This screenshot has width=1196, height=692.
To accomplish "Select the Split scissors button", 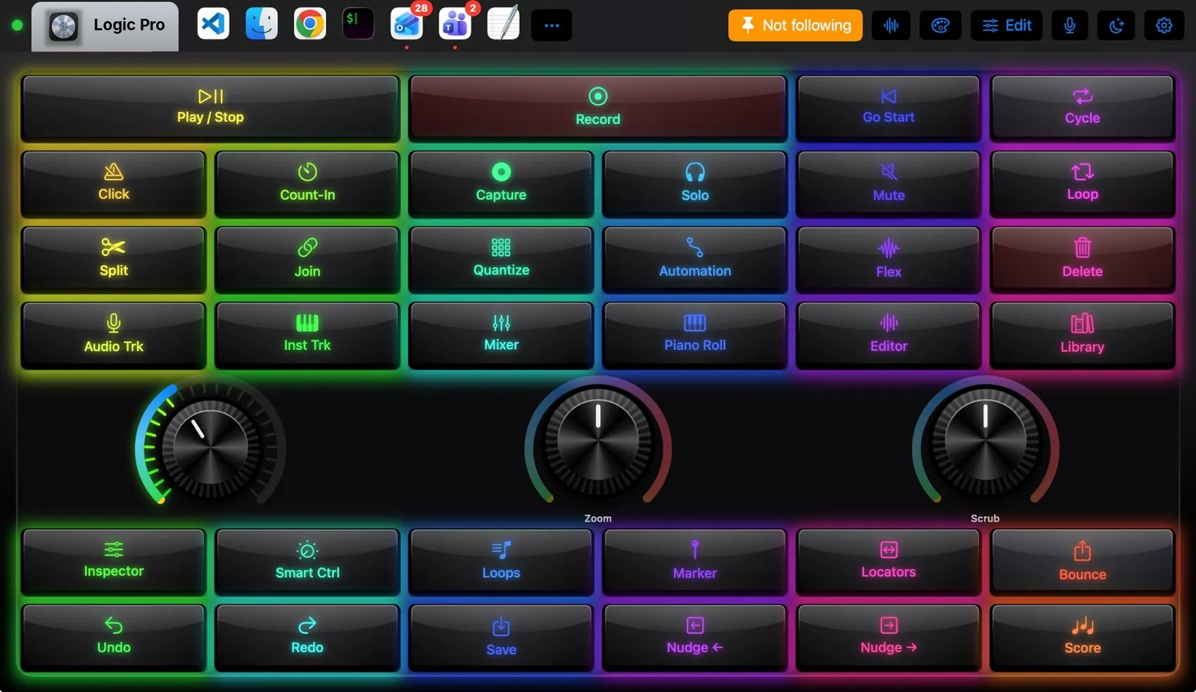I will pos(113,259).
